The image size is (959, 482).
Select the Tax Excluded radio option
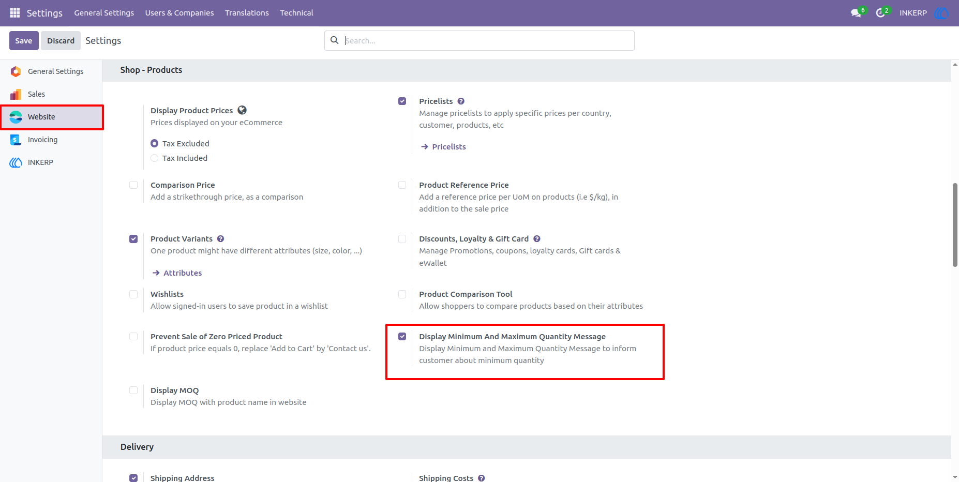coord(154,144)
